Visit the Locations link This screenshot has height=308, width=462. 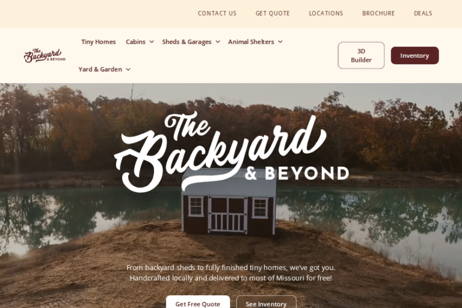tap(326, 13)
